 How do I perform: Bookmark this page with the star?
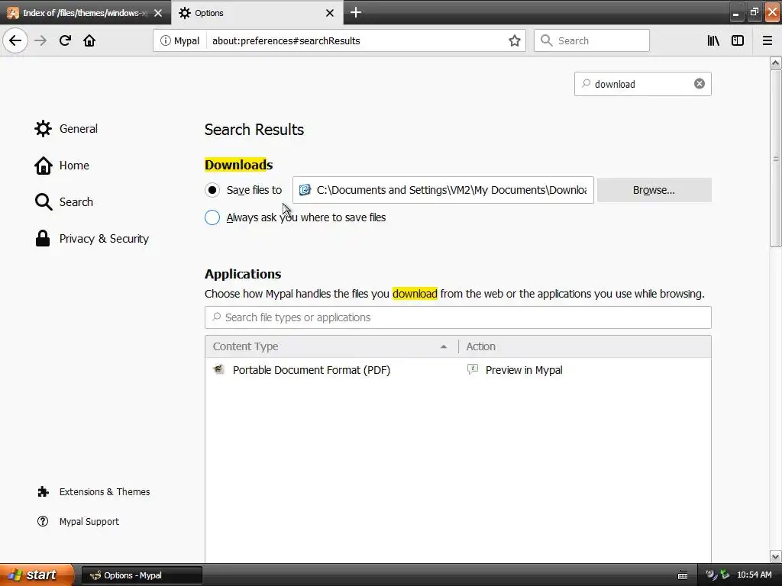pyautogui.click(x=515, y=41)
